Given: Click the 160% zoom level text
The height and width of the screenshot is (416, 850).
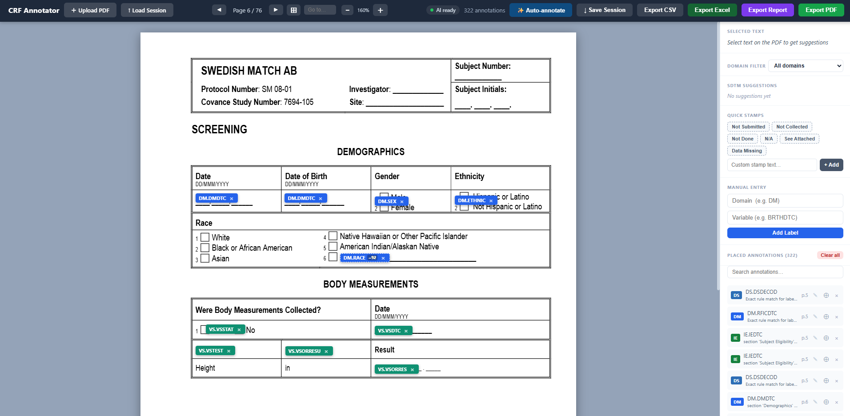Looking at the screenshot, I should (x=363, y=10).
